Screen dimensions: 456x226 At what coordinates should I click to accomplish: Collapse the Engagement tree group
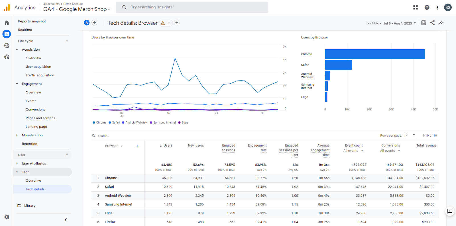pos(17,84)
